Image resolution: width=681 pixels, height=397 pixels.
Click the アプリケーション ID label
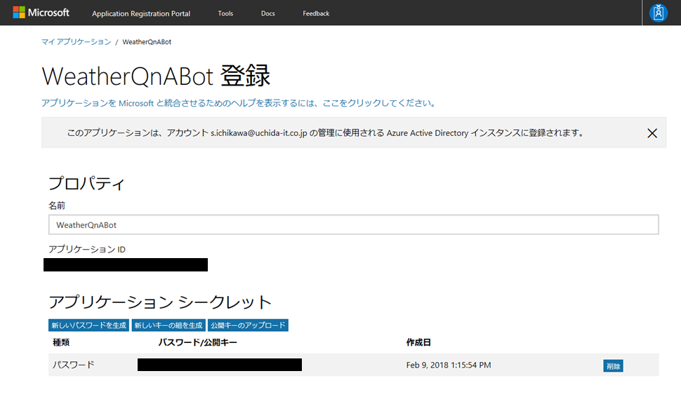click(x=87, y=250)
